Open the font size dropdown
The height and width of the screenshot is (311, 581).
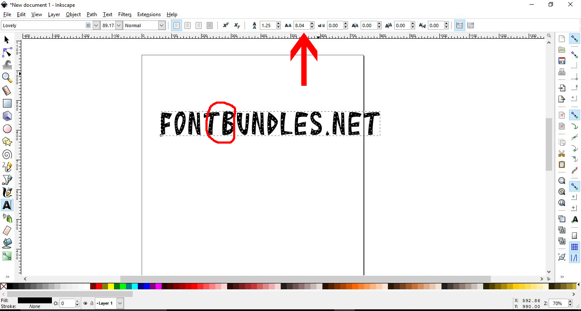click(x=119, y=25)
